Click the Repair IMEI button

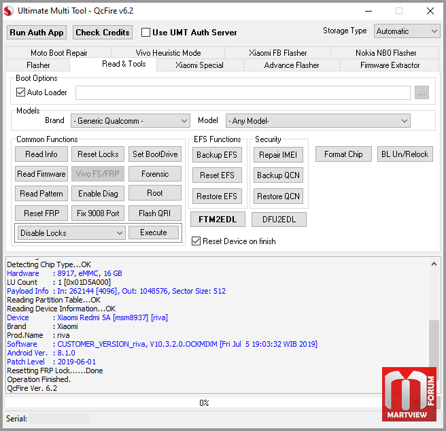pyautogui.click(x=278, y=155)
